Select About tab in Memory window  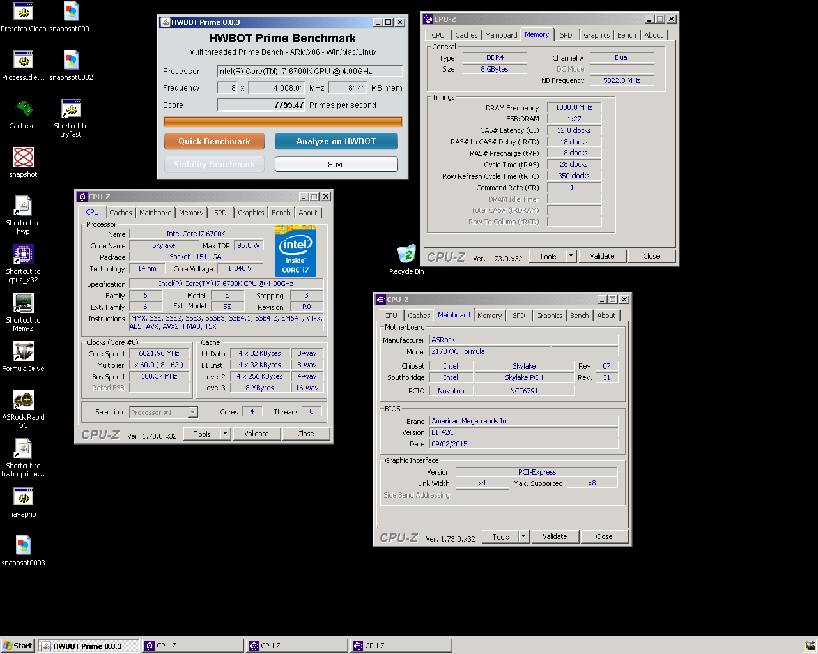654,35
